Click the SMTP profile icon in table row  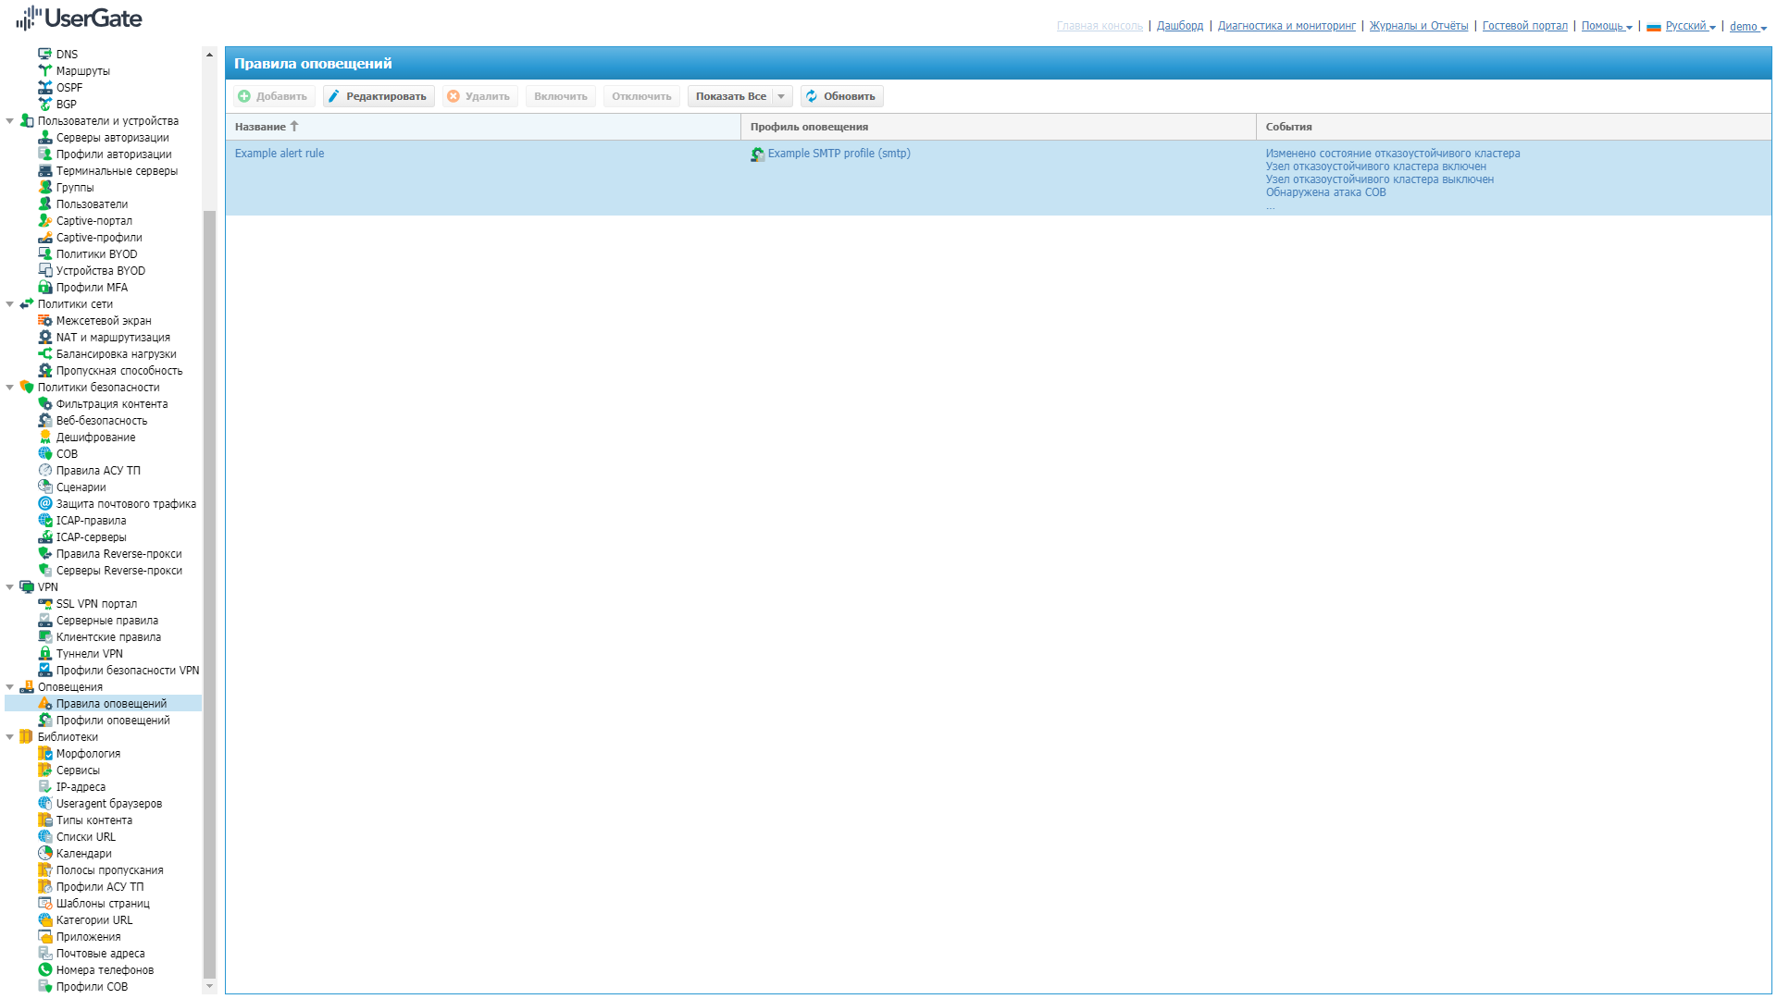pos(757,154)
